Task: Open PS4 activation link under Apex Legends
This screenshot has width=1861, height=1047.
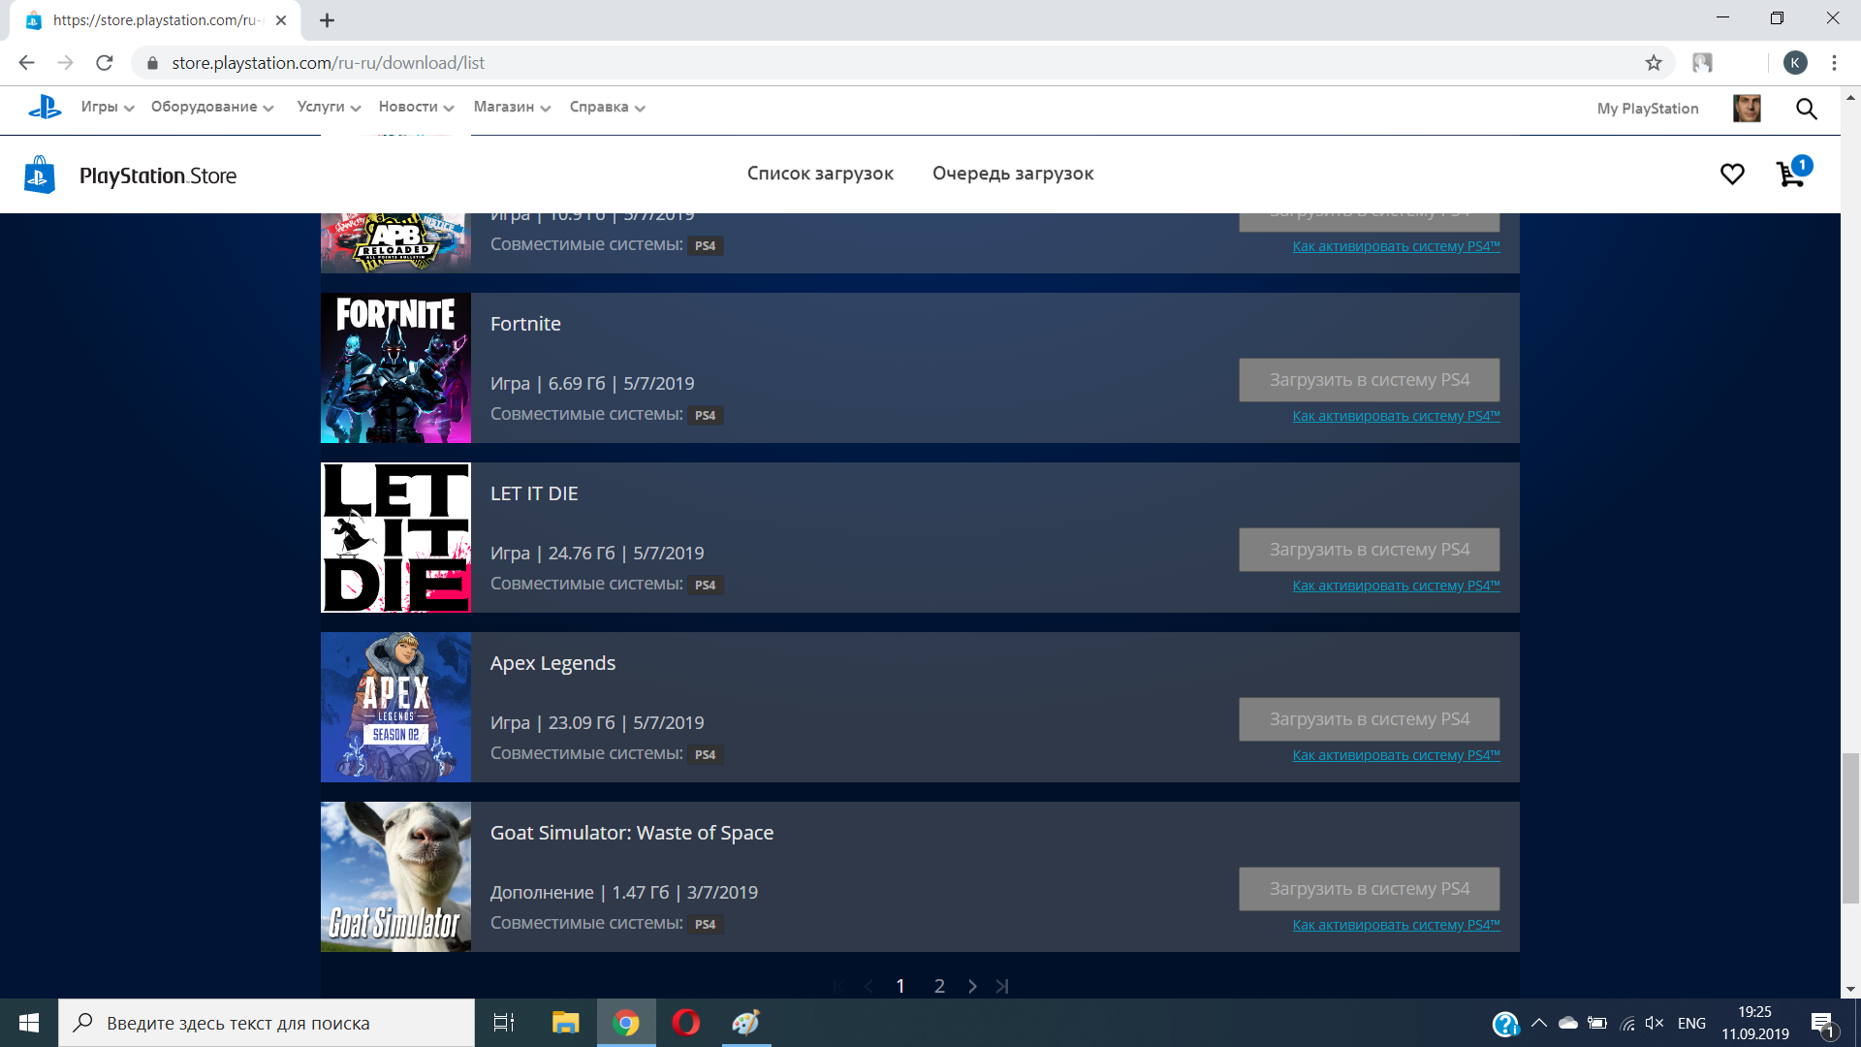Action: click(x=1396, y=755)
